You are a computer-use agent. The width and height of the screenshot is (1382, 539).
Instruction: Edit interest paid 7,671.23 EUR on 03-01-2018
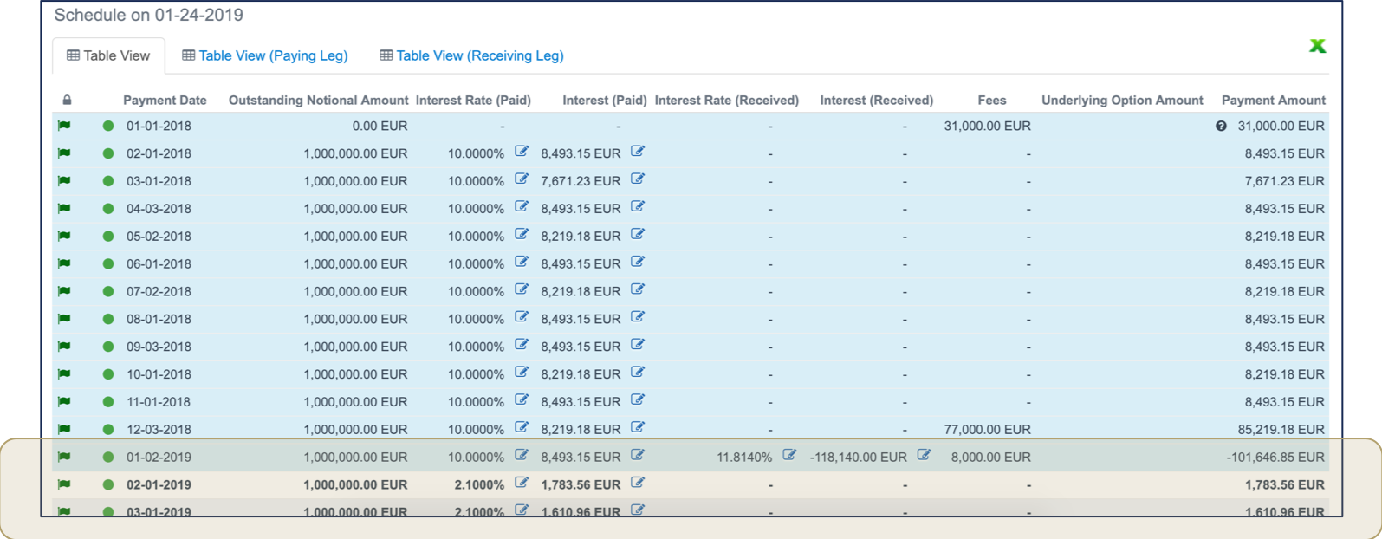(638, 179)
